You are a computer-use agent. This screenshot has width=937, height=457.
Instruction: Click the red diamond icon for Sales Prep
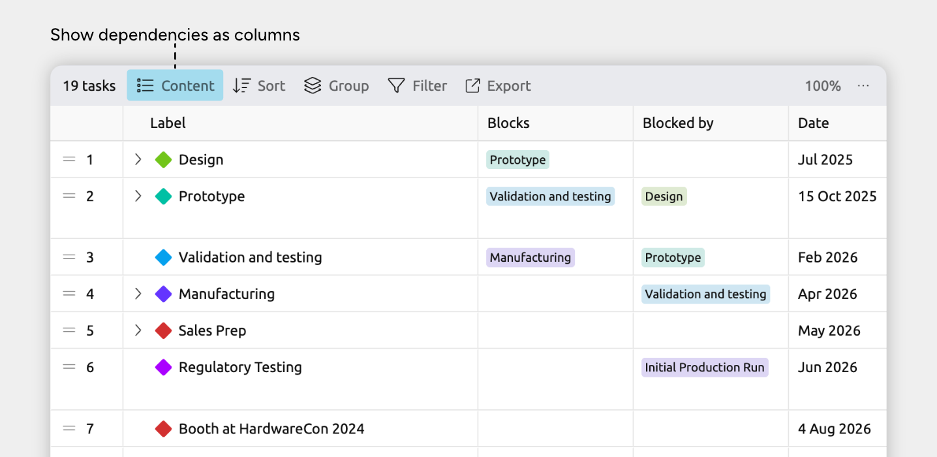[x=163, y=330]
